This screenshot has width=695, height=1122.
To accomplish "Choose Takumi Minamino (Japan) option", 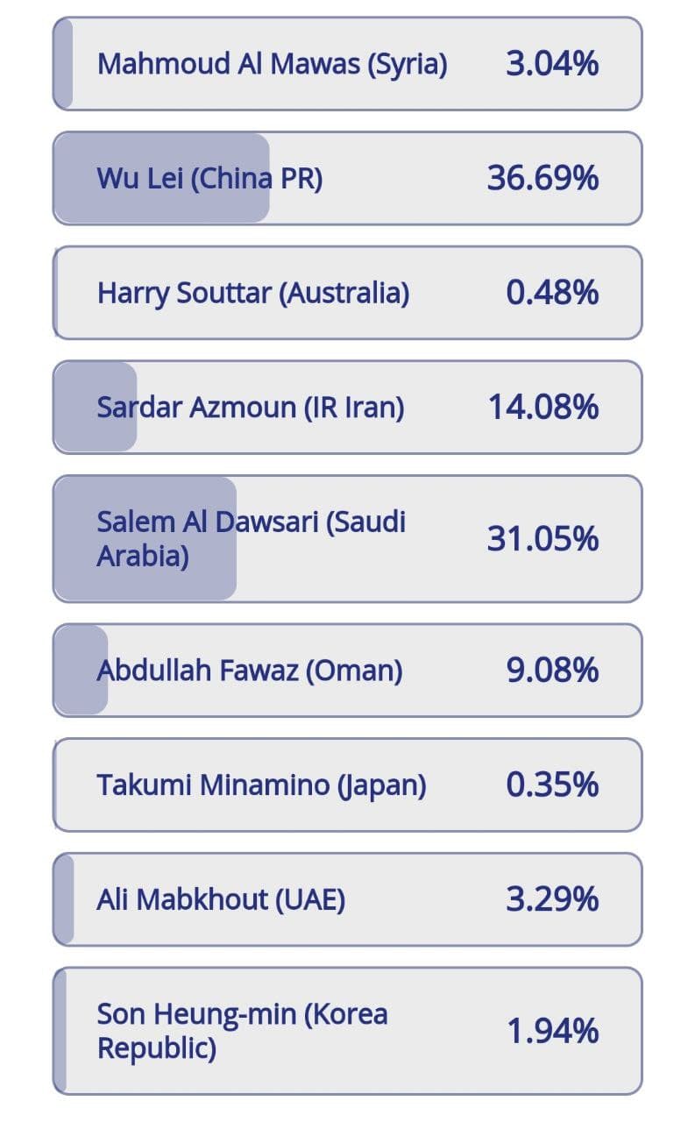I will pos(348,785).
